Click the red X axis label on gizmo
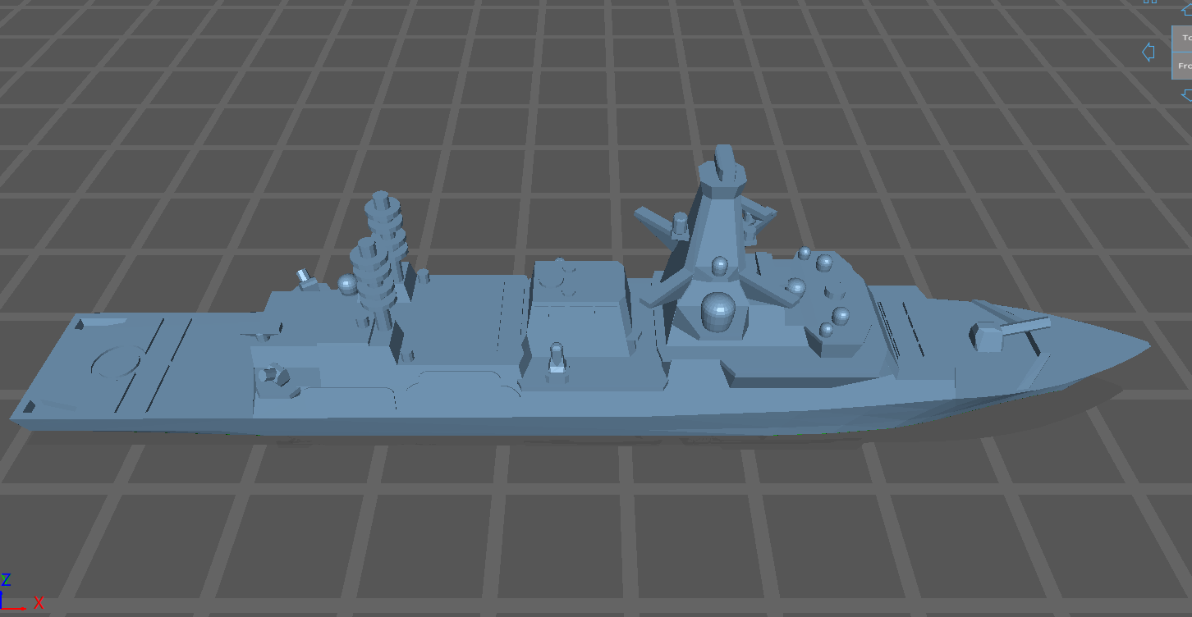 point(39,603)
